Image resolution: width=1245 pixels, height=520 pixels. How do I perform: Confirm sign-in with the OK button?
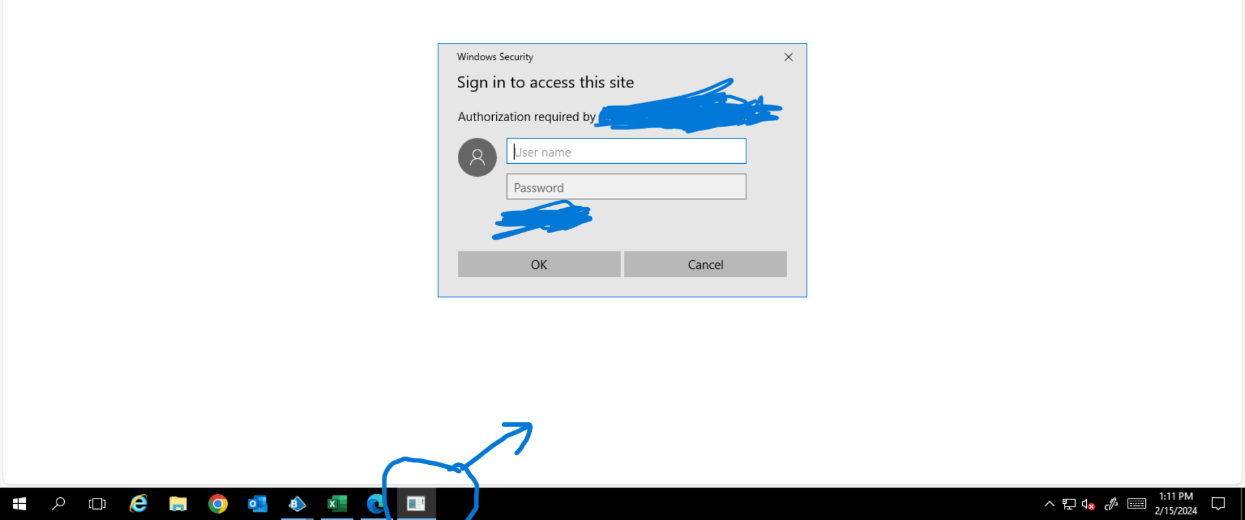tap(539, 264)
